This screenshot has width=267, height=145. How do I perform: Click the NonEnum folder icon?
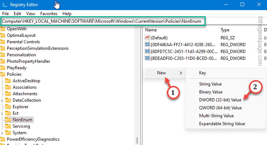pos(8,120)
